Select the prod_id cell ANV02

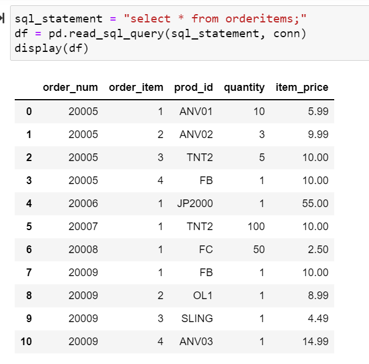coord(196,135)
